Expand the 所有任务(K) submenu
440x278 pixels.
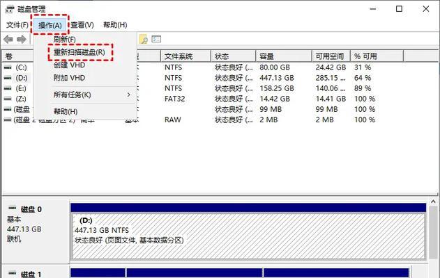click(x=86, y=95)
